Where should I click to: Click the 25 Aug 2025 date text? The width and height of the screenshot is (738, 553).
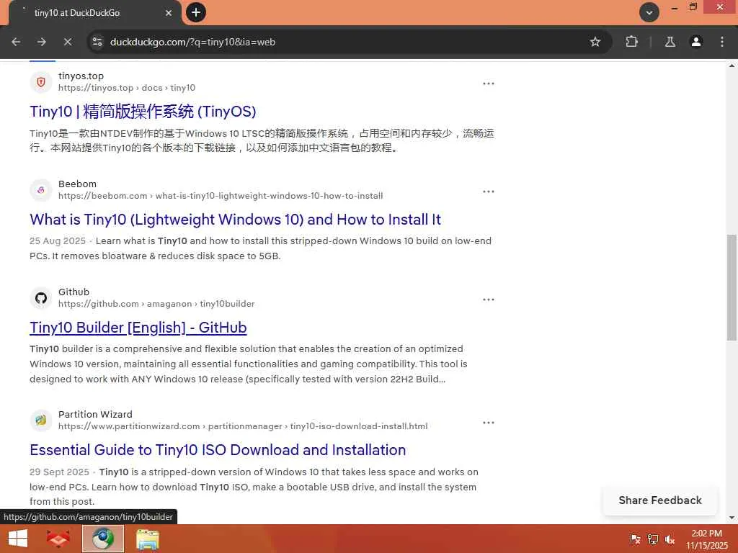(x=58, y=241)
